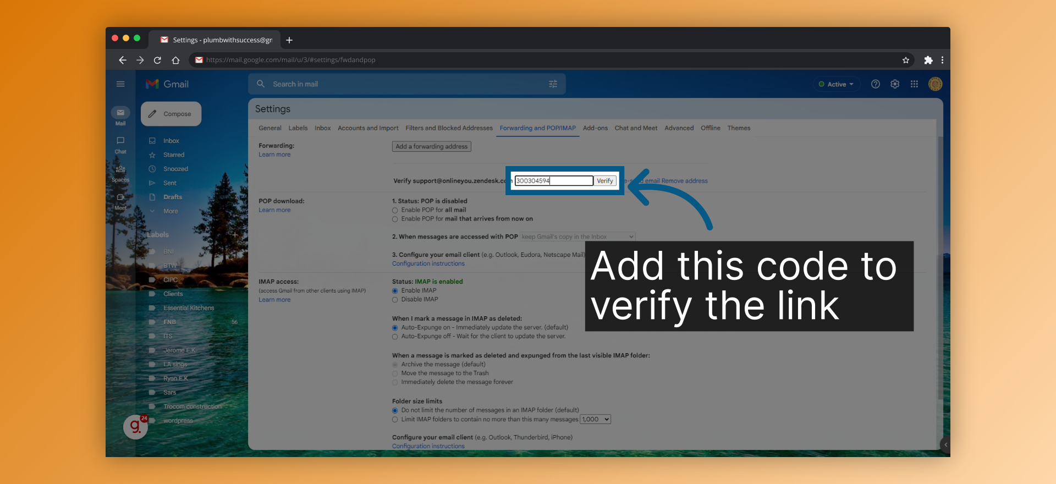The width and height of the screenshot is (1056, 484).
Task: Open the POP access action dropdown
Action: [577, 237]
